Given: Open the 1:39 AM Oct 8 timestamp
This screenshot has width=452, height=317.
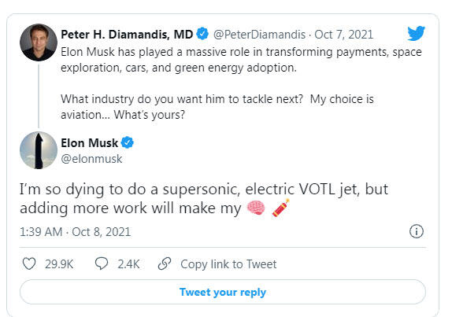Looking at the screenshot, I should point(75,232).
